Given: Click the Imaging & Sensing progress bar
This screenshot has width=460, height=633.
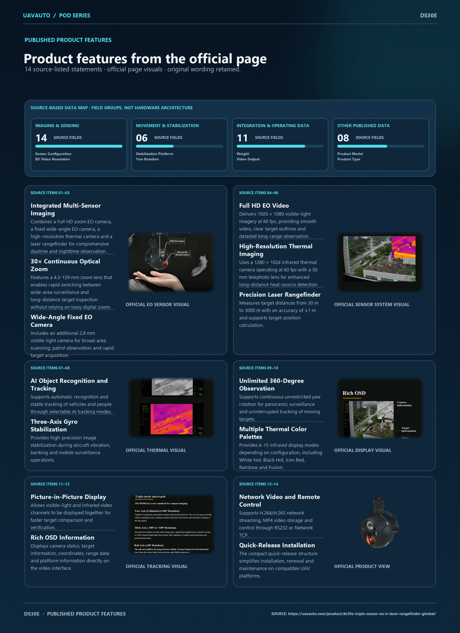Looking at the screenshot, I should [79, 146].
